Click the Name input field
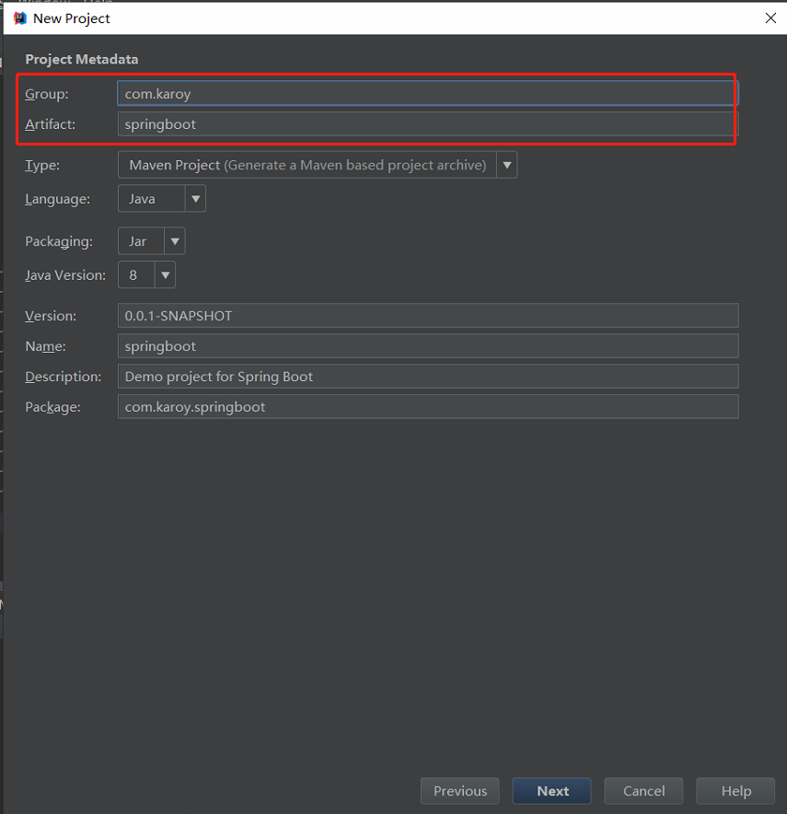787x814 pixels. coord(427,346)
